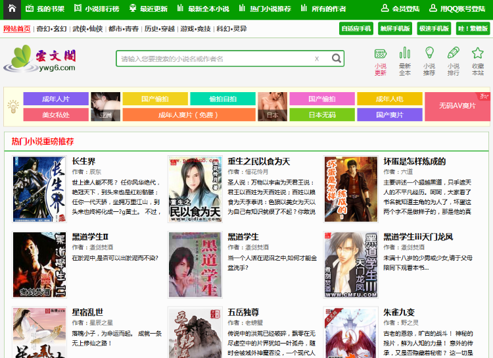This screenshot has height=358, width=493.
Task: Click title link 星宿乱世
Action: click(87, 313)
